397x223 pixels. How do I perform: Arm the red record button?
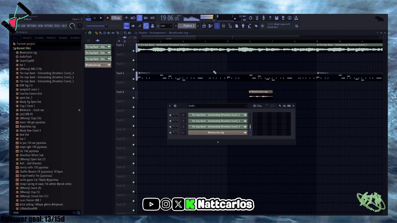(107, 18)
